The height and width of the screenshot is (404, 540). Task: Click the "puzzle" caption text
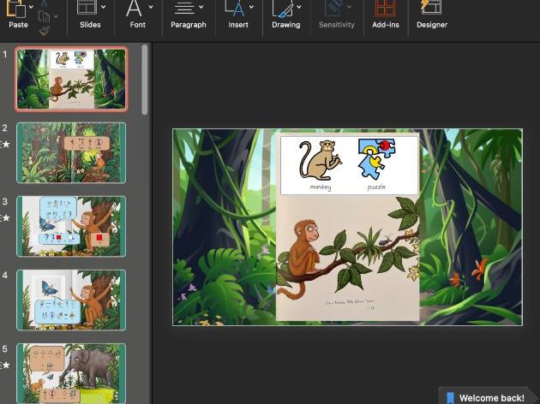pos(376,187)
